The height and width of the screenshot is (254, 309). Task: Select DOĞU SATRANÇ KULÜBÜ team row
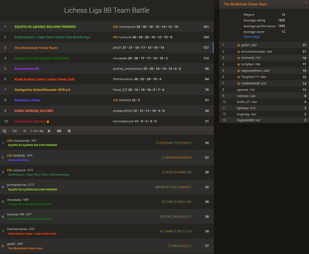pyautogui.click(x=107, y=111)
